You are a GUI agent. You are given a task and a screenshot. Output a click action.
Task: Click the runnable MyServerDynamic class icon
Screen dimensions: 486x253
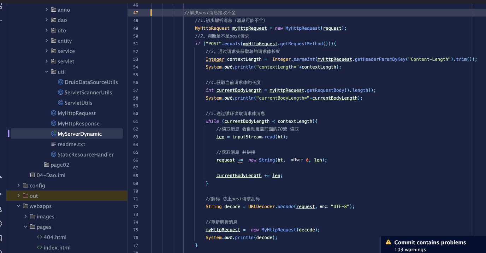(x=54, y=134)
